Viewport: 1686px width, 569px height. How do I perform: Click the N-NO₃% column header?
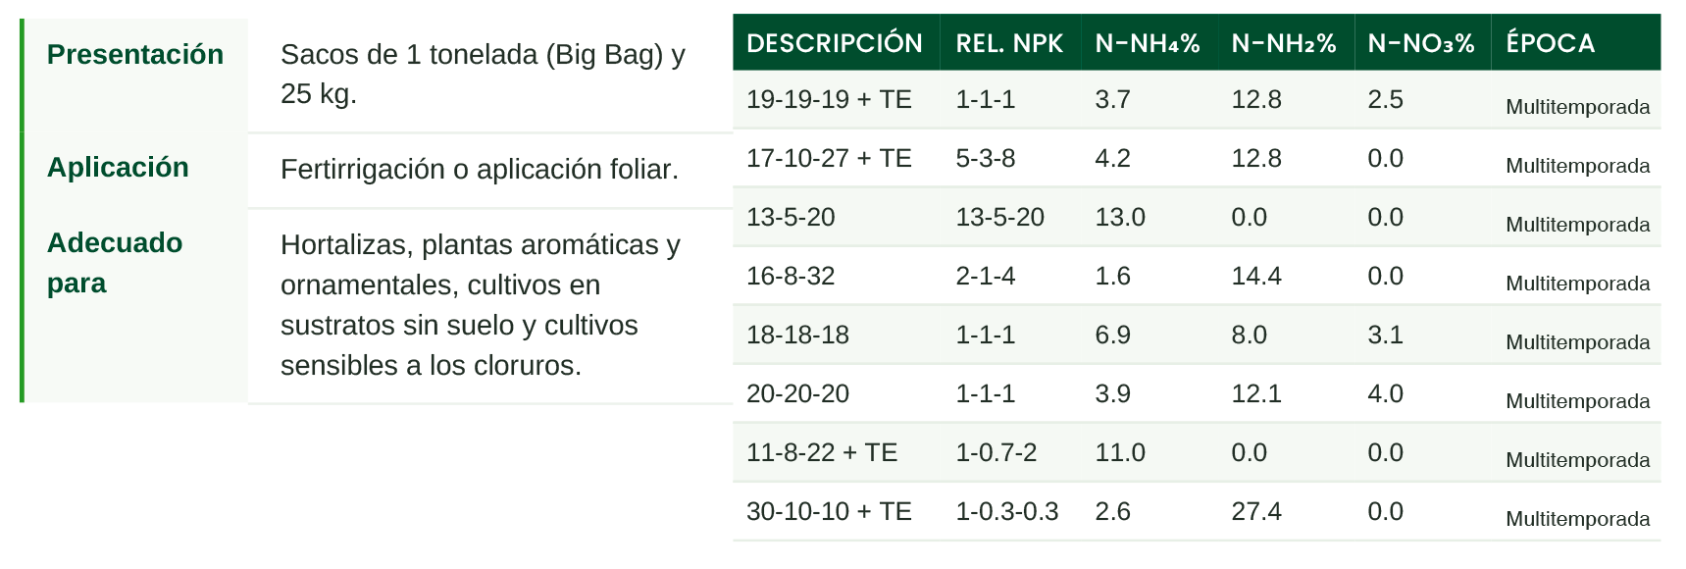pos(1421,43)
